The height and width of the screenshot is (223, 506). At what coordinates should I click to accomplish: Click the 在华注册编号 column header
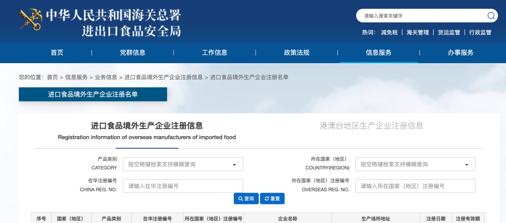(x=157, y=219)
